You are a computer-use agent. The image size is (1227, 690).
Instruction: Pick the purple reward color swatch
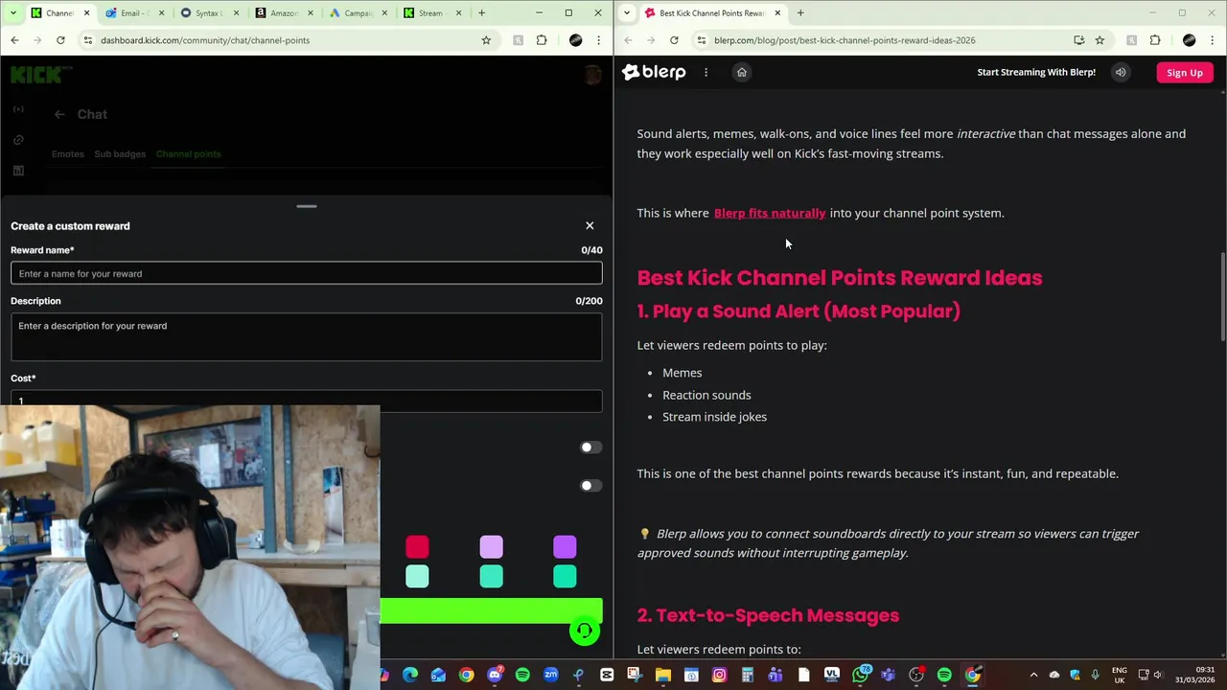click(x=565, y=547)
